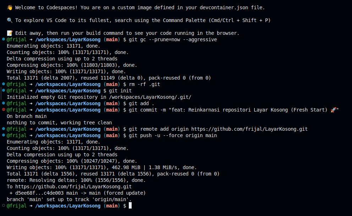Click the terminal cursor block at the last prompt

(130, 205)
